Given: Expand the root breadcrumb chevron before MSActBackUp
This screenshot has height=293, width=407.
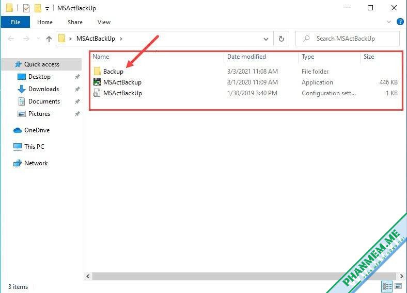Looking at the screenshot, I should click(70, 39).
